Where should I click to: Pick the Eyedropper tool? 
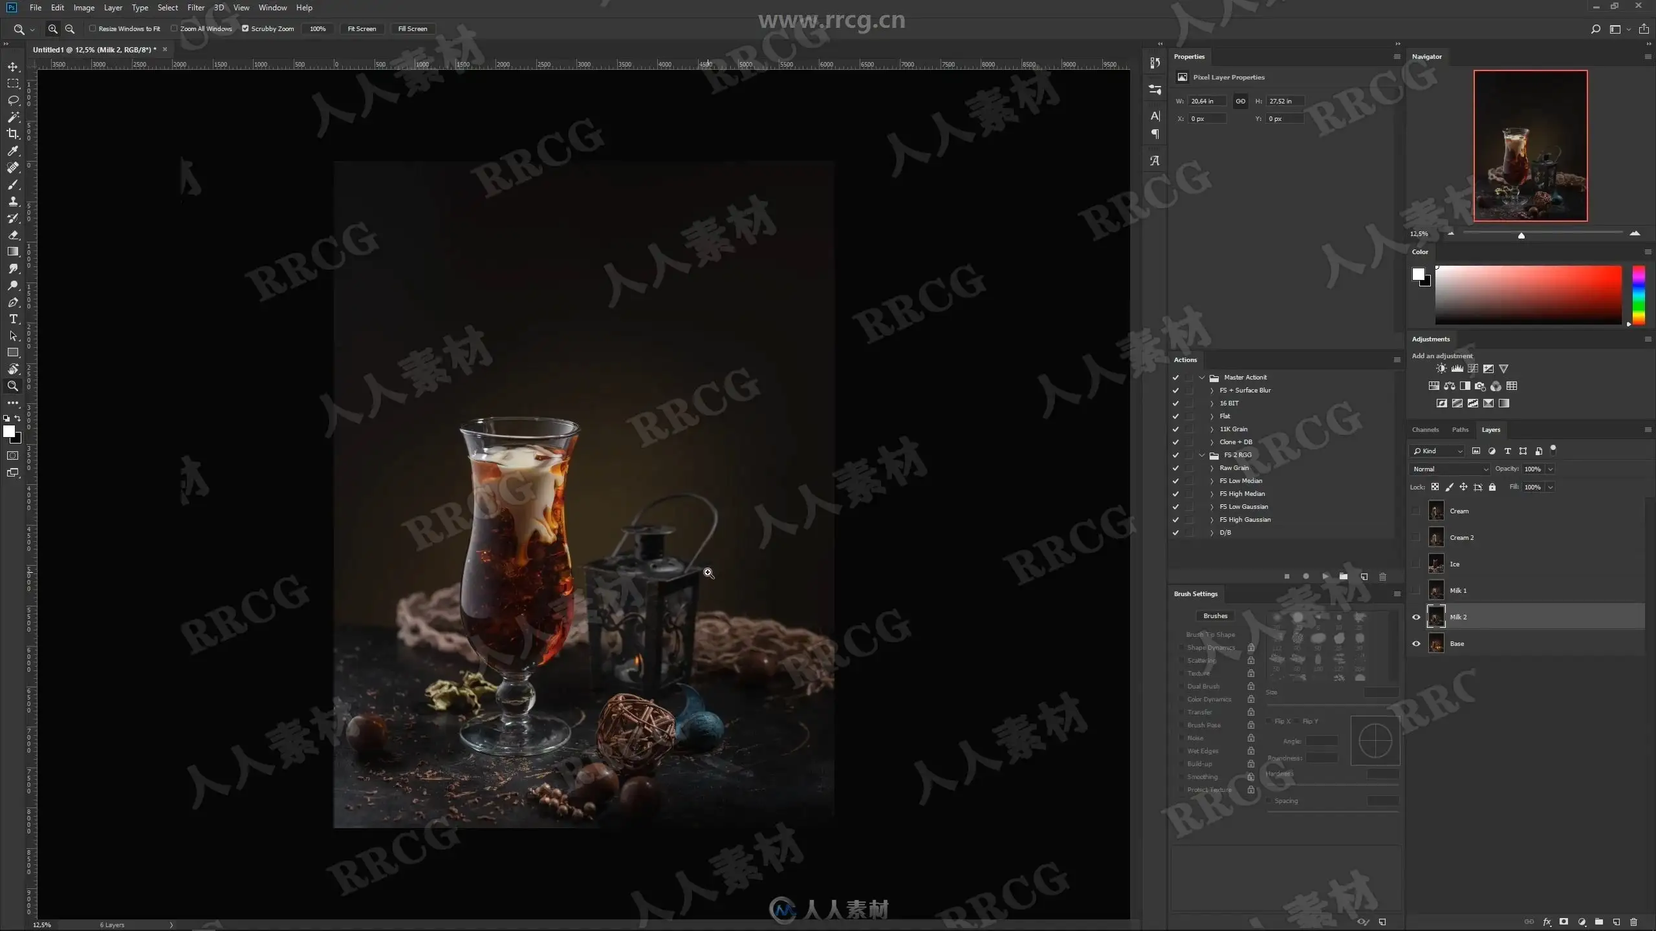[13, 151]
